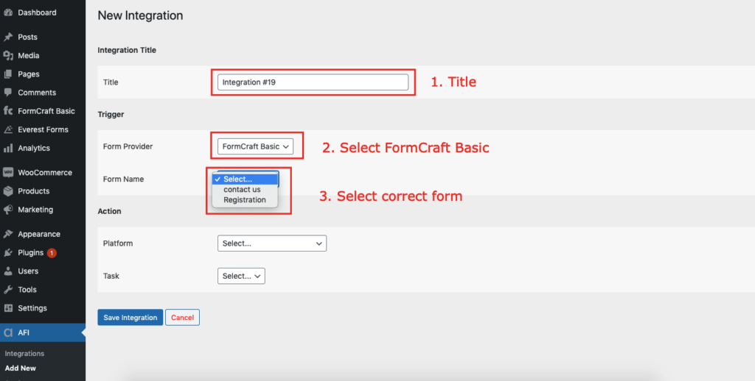This screenshot has height=381, width=755.
Task: Click the Marketing megaphone icon
Action: [7, 210]
